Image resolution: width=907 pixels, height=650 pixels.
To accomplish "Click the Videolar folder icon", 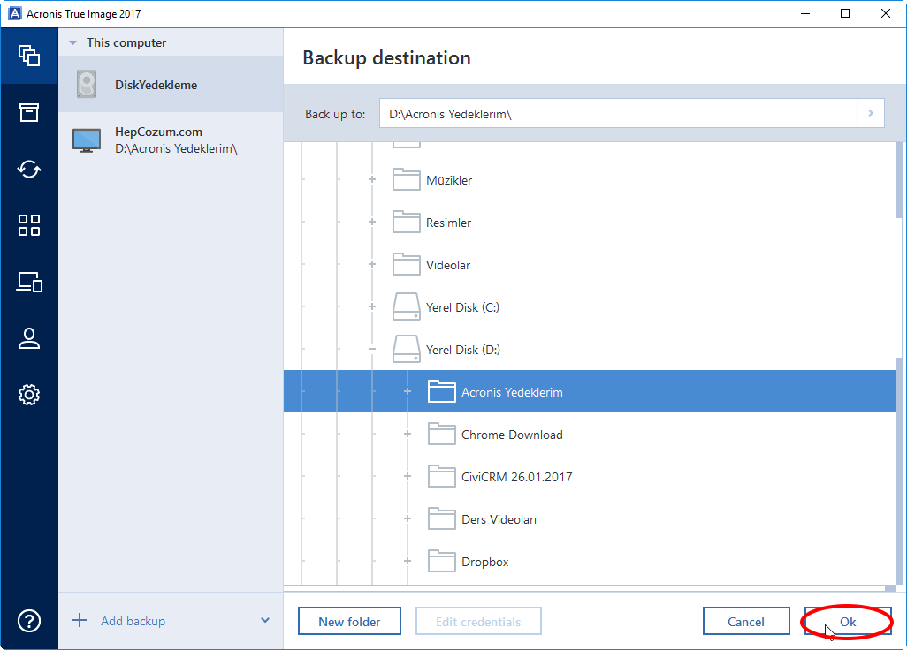I will pos(406,265).
